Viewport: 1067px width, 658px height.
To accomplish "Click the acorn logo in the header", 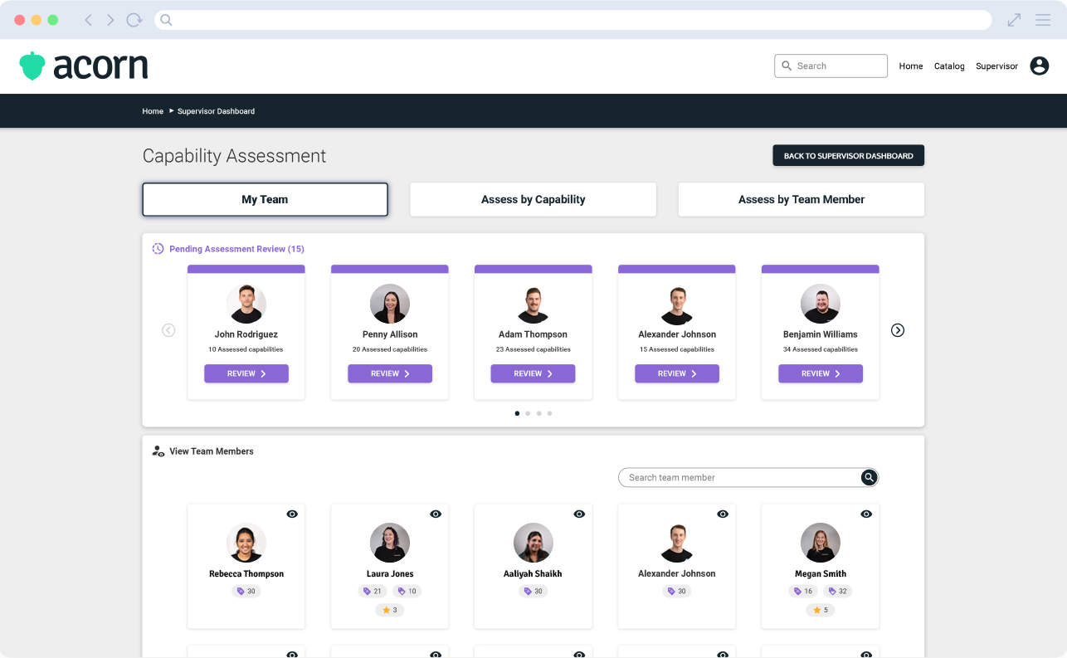I will 83,65.
